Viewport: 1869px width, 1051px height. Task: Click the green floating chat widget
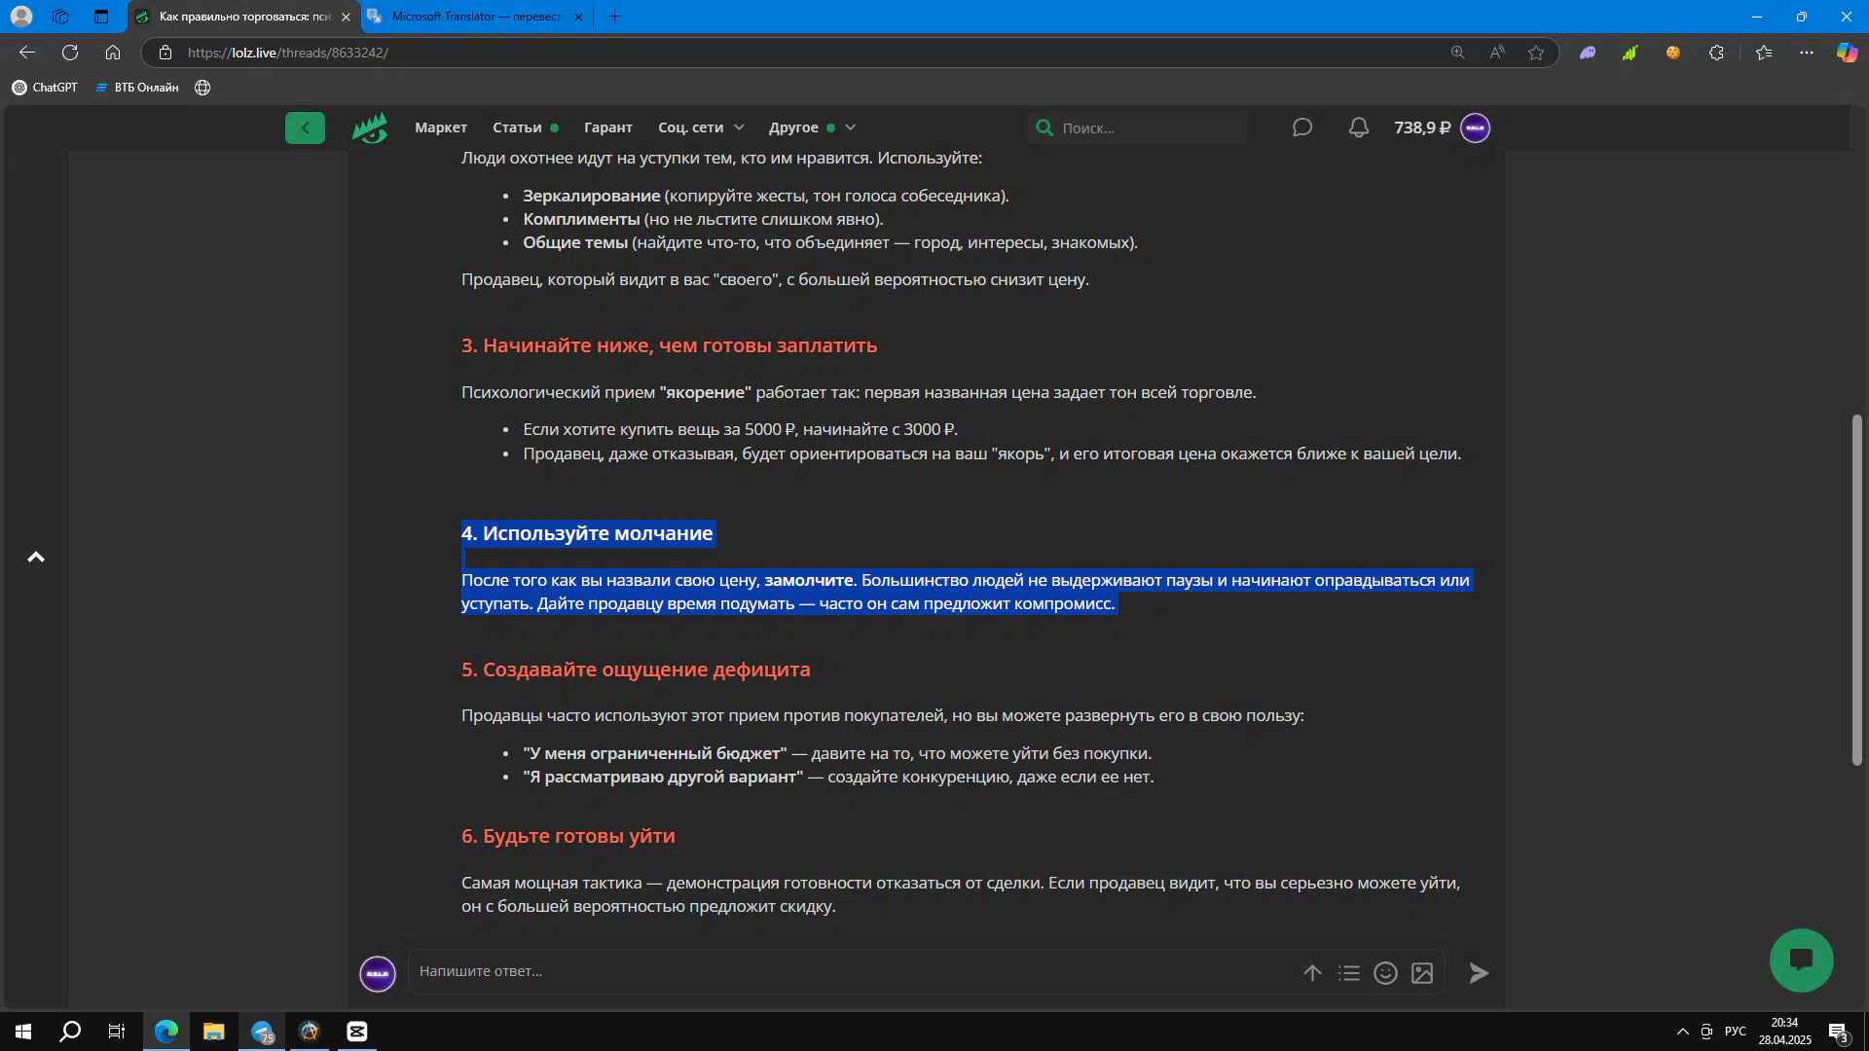[1801, 960]
